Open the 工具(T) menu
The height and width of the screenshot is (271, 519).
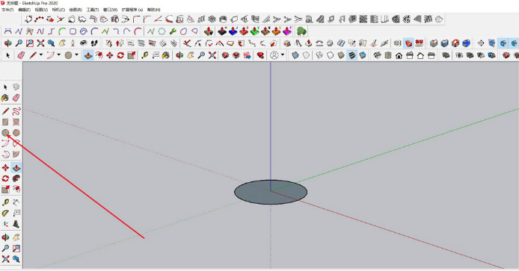click(x=93, y=10)
